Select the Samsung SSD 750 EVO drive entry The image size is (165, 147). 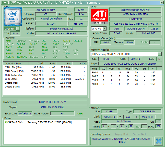tap(45, 122)
